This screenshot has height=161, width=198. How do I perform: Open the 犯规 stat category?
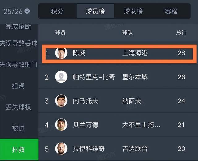(19, 86)
